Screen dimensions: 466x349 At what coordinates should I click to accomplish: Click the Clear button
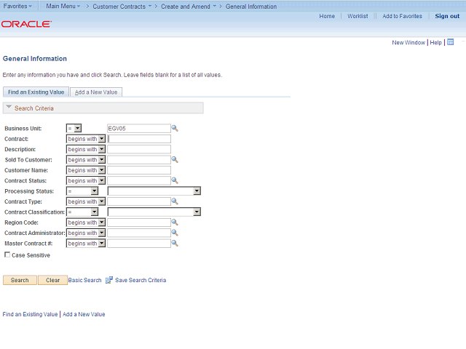(x=52, y=280)
